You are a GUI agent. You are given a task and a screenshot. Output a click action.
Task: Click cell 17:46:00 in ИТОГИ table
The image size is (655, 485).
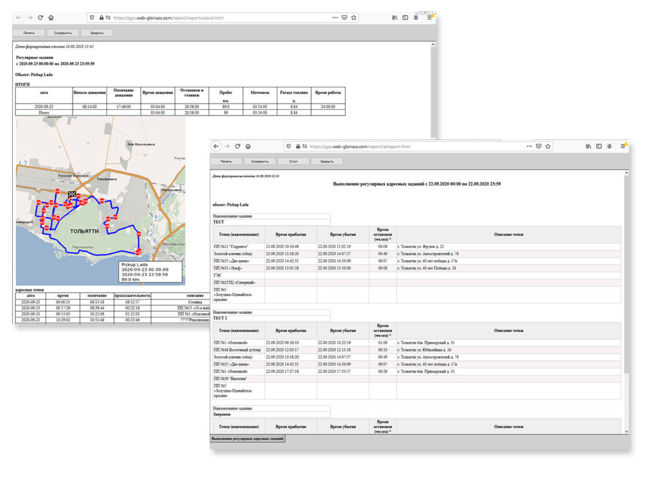pyautogui.click(x=123, y=107)
